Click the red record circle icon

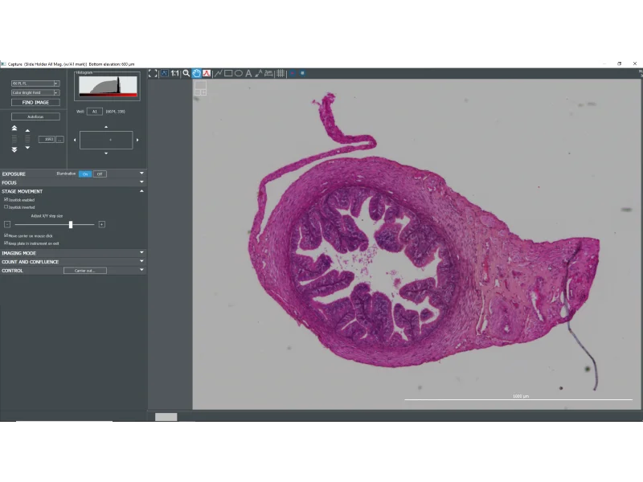[x=293, y=73]
